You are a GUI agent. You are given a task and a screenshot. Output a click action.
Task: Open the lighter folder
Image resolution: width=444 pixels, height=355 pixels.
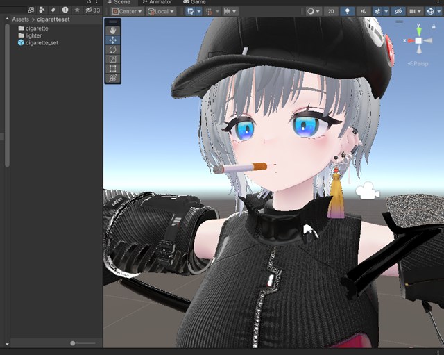[33, 35]
